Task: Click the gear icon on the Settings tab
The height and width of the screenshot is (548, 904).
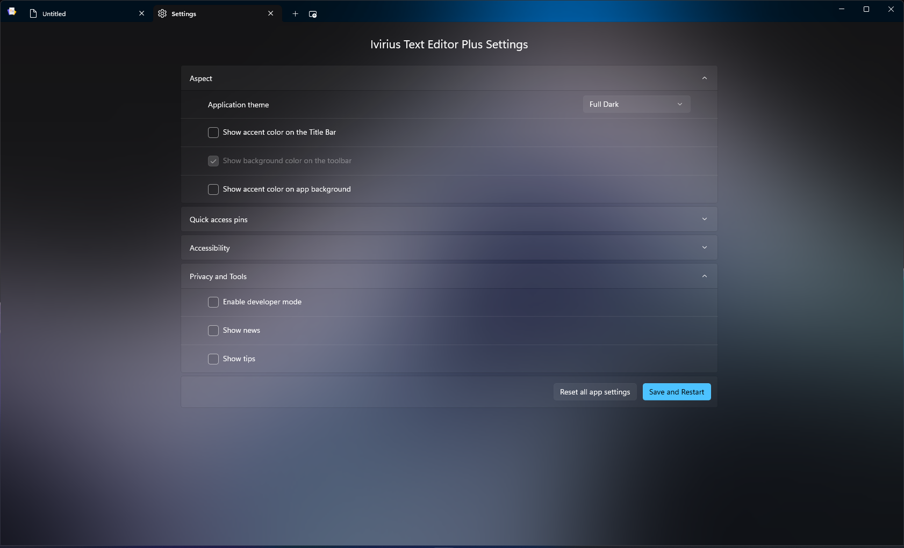Action: tap(162, 13)
